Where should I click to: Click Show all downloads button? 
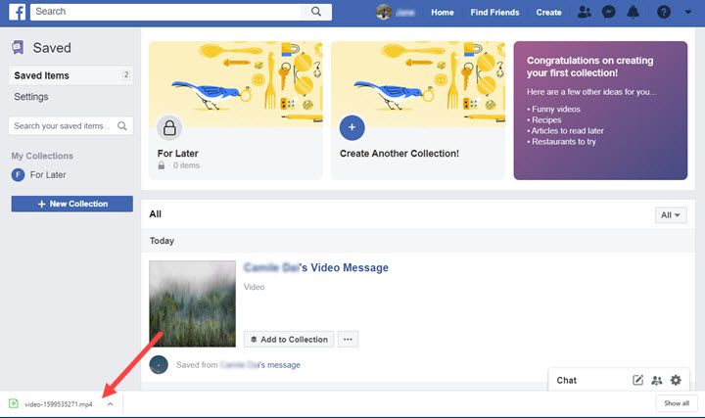[x=677, y=403]
